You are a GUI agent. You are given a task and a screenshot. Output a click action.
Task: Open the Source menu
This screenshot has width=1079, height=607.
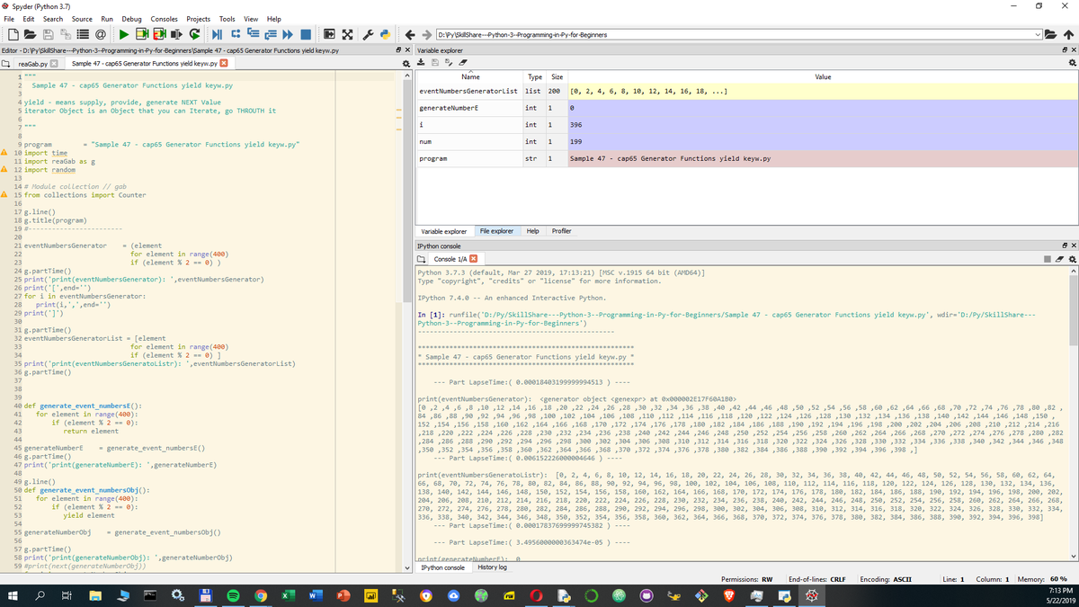tap(82, 19)
